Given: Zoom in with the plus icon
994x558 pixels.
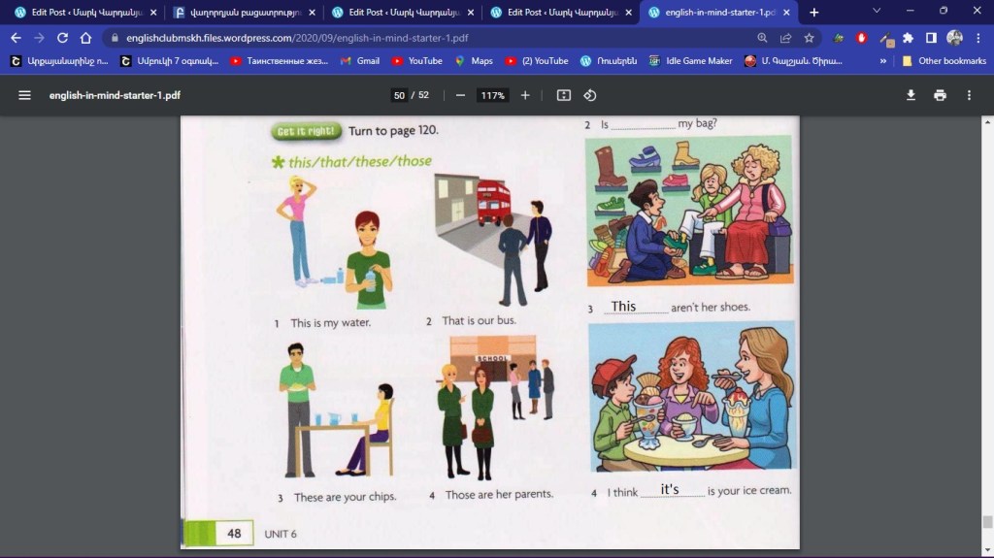Looking at the screenshot, I should coord(525,95).
